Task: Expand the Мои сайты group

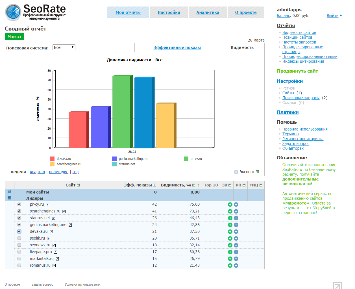Action: 9,192
